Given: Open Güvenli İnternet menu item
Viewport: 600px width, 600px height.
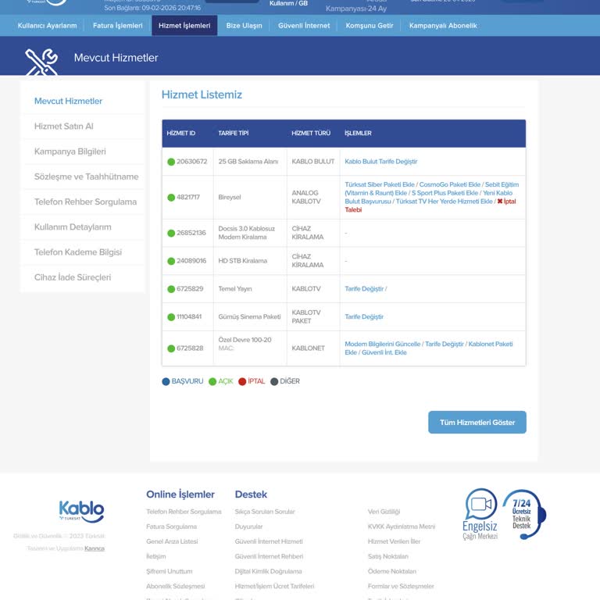Looking at the screenshot, I should click(x=304, y=26).
